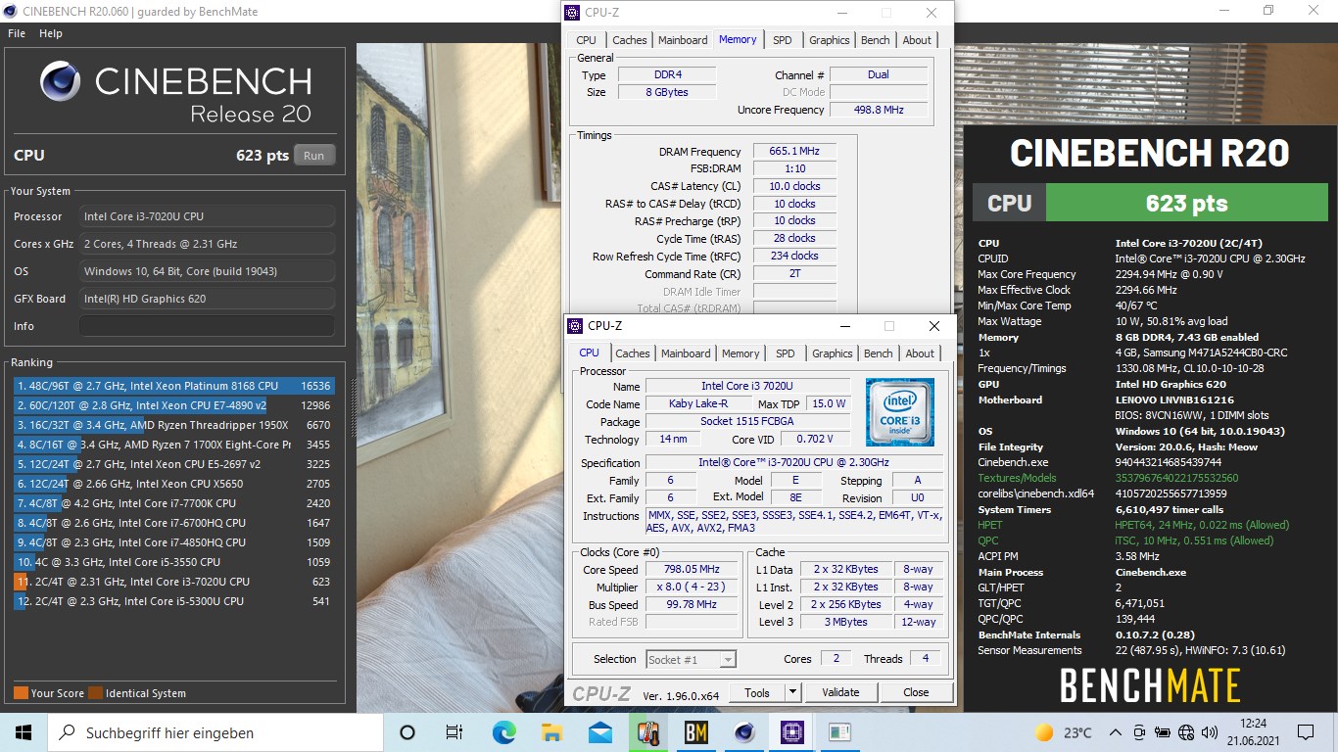Screen dimensions: 1338x752
Task: Open the Socket #1 selection dropdown
Action: pyautogui.click(x=691, y=659)
